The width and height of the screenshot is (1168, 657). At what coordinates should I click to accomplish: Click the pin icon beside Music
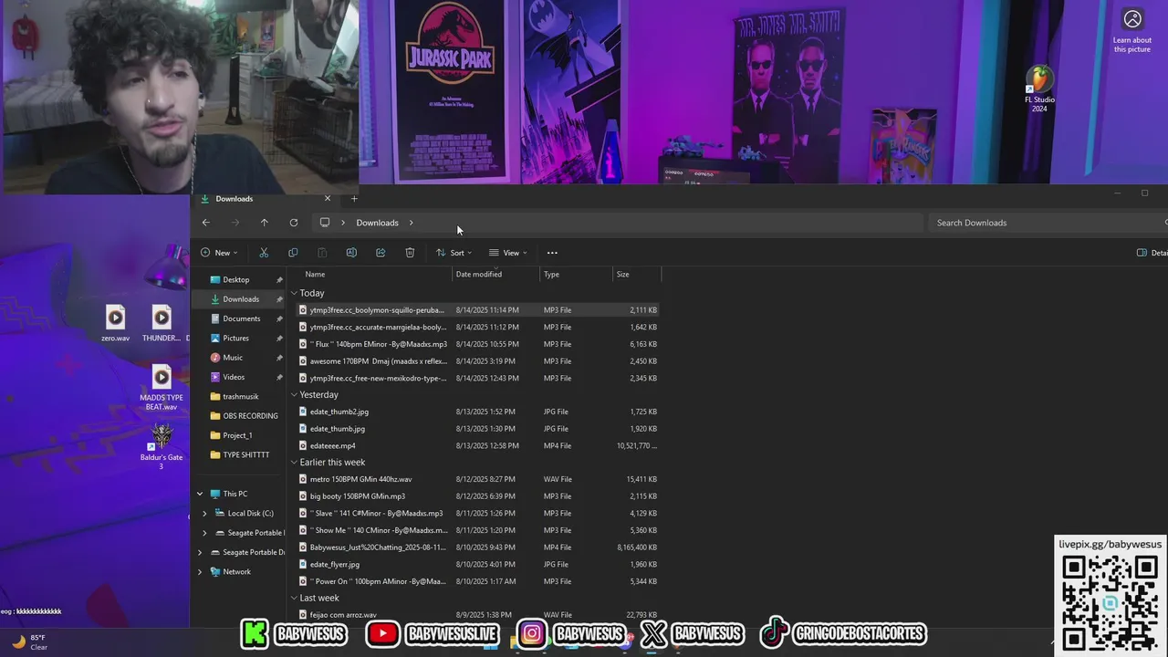tap(279, 358)
